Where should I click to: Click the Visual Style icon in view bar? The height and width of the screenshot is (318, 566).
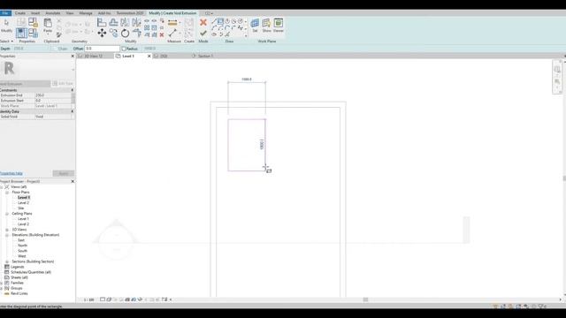pos(109,299)
